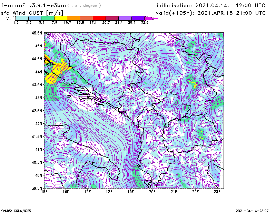Screen dimensions: 276x213
Task: Click the '43N' latitude label
Action: tap(39, 98)
